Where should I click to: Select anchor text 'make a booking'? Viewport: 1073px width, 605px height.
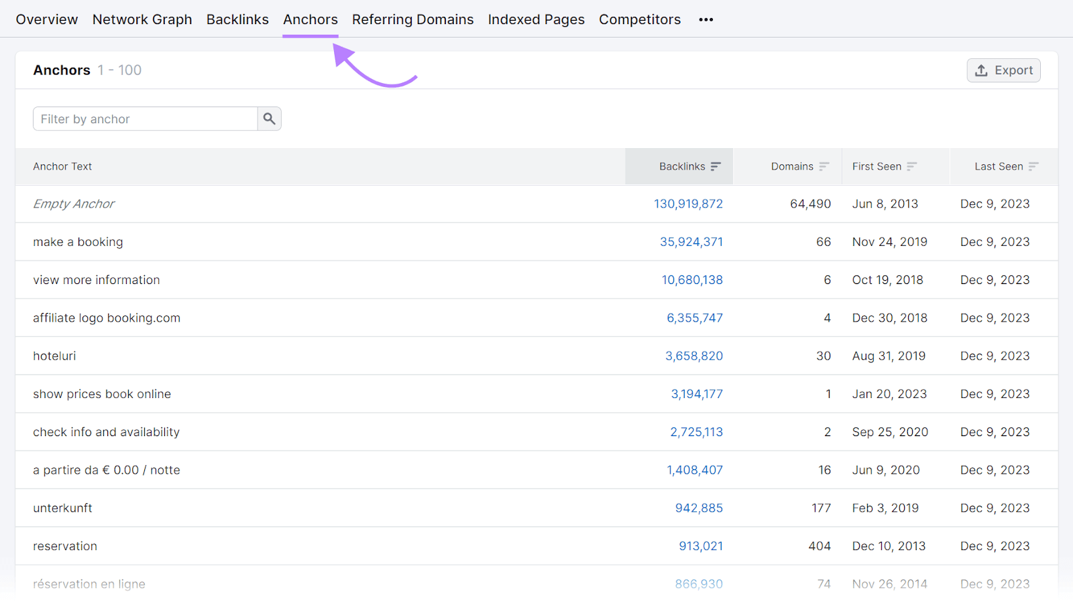click(x=78, y=242)
